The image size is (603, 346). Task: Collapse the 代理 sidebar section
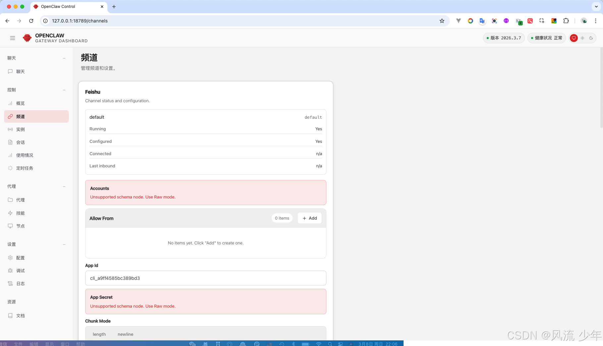coord(64,187)
